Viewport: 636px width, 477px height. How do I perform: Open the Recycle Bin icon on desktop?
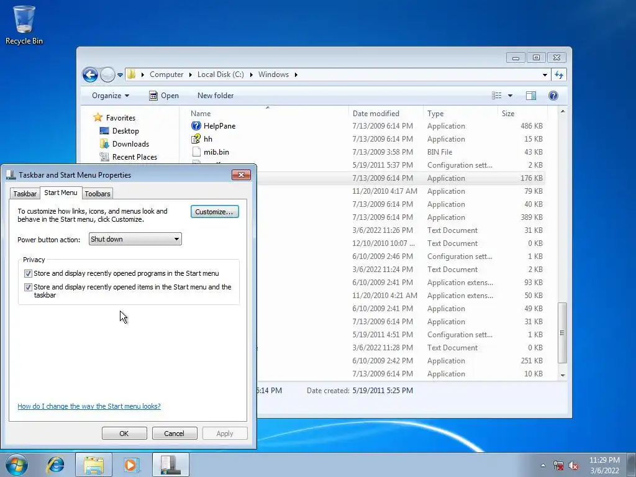tap(24, 25)
